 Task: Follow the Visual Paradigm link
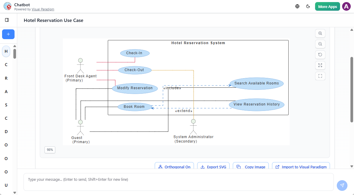[x=43, y=9]
